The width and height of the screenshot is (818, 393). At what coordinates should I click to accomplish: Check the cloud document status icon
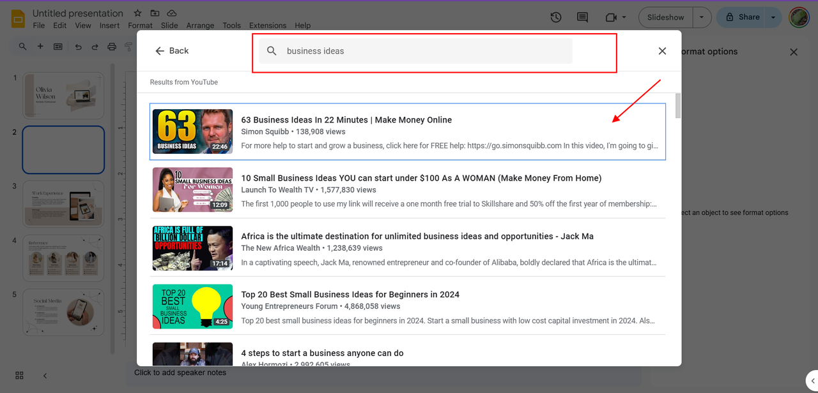(172, 13)
